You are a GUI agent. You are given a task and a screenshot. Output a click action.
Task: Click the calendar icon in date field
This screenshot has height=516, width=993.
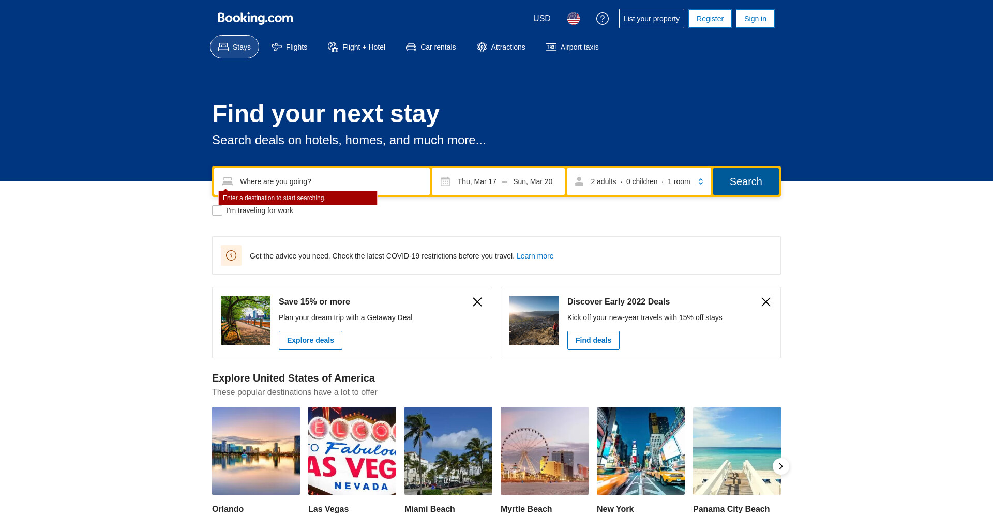tap(445, 181)
